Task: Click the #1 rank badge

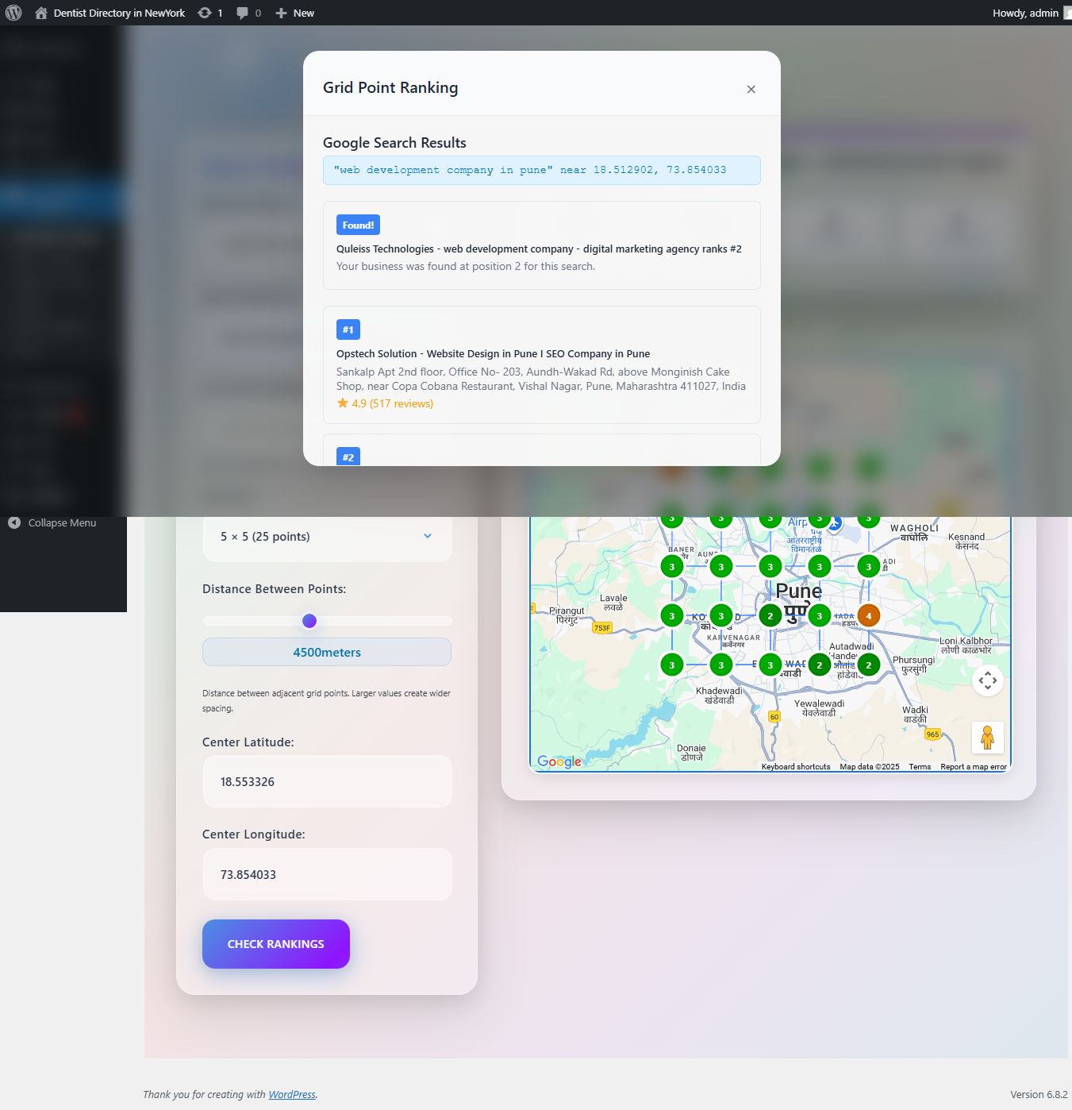Action: (x=348, y=330)
